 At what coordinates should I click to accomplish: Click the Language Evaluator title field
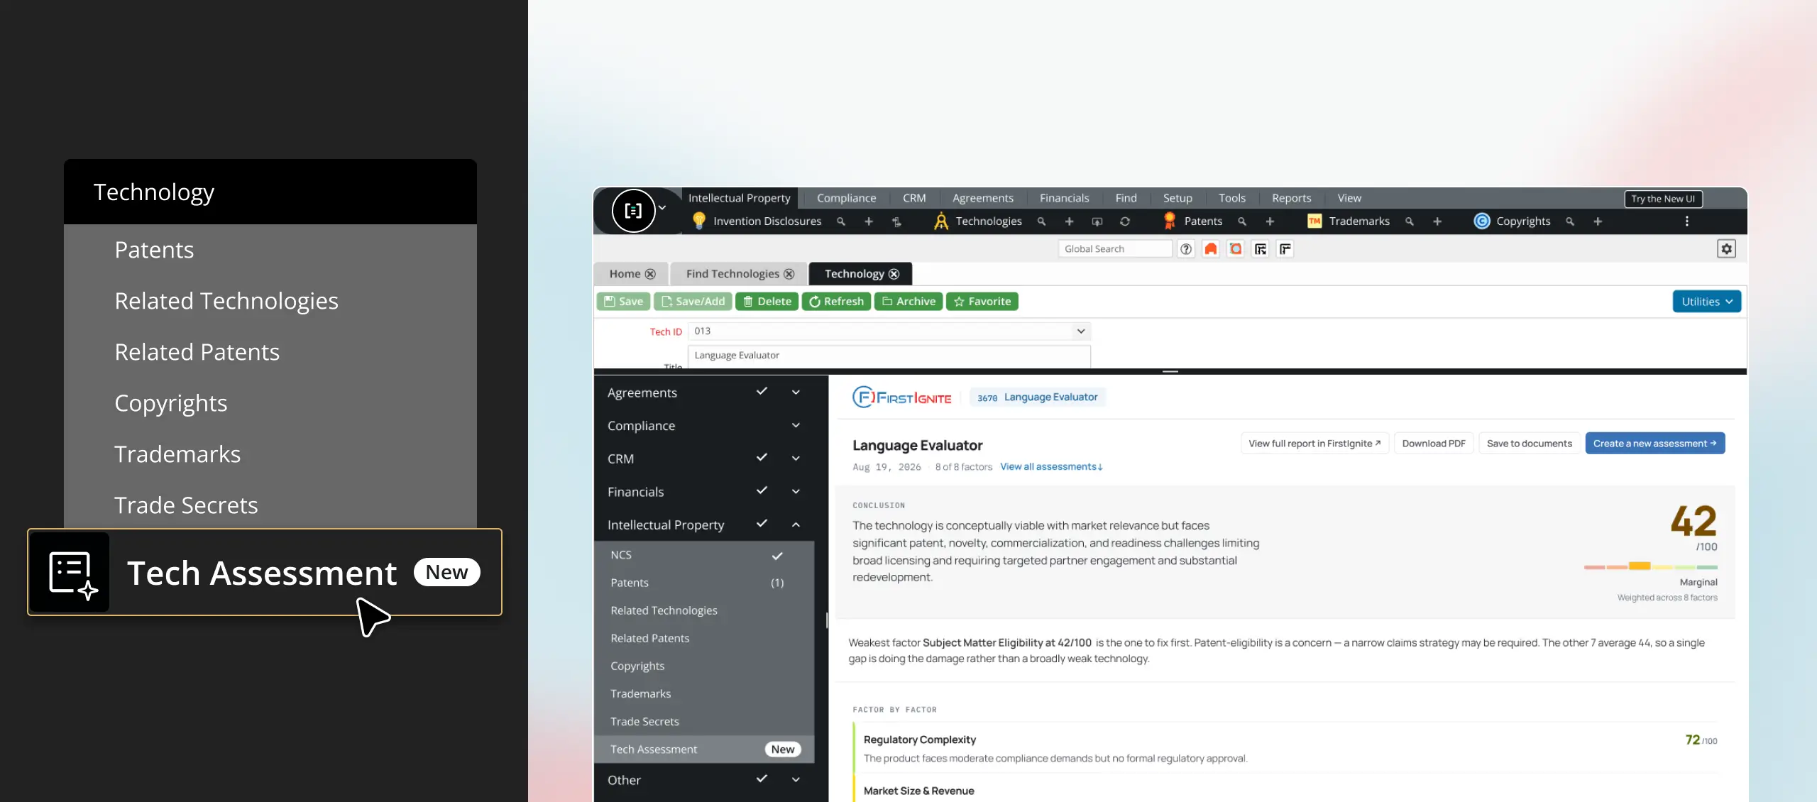point(889,356)
